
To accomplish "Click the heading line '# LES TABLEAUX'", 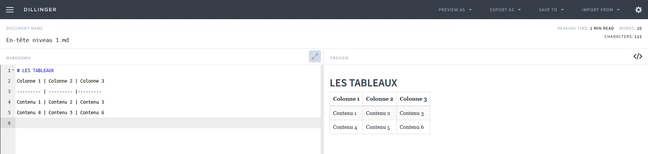I will click(x=35, y=71).
